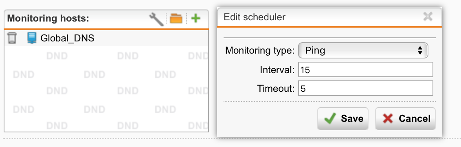Click the Ping dropdown arrows
The image size is (461, 147).
420,50
